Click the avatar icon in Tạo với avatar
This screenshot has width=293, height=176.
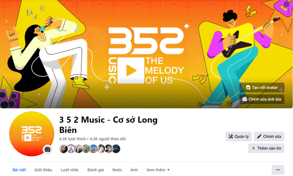[x=248, y=87]
